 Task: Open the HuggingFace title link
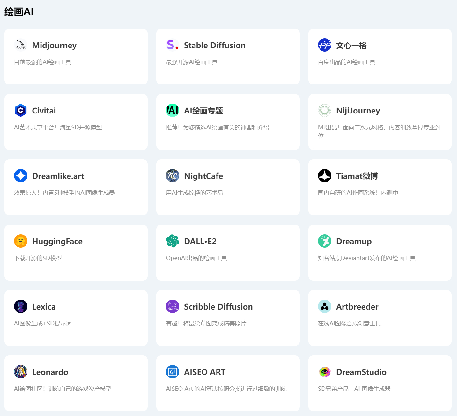coord(57,242)
